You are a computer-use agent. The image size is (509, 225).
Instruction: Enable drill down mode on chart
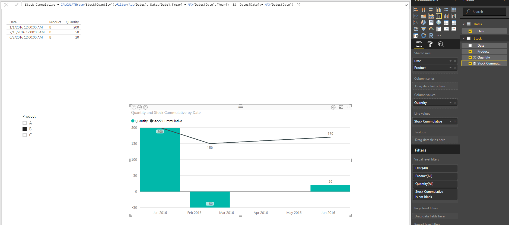[x=333, y=107]
